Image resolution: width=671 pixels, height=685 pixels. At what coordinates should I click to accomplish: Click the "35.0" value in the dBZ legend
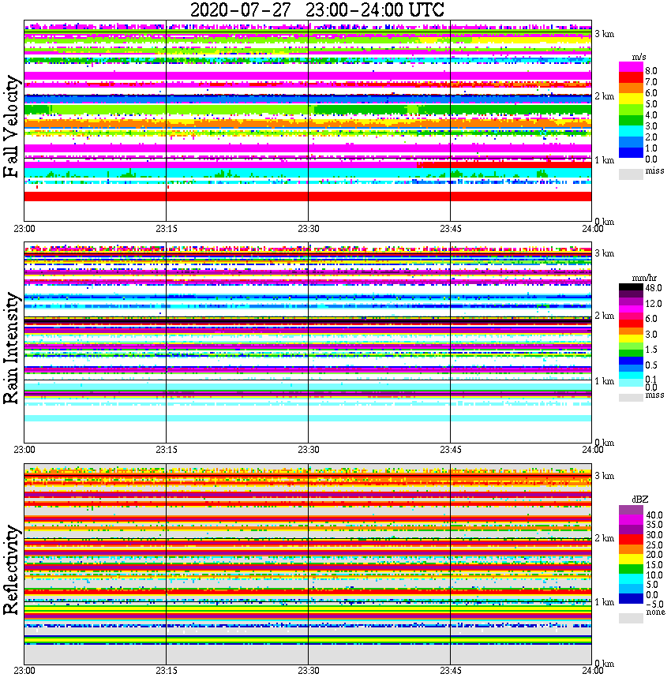click(654, 525)
